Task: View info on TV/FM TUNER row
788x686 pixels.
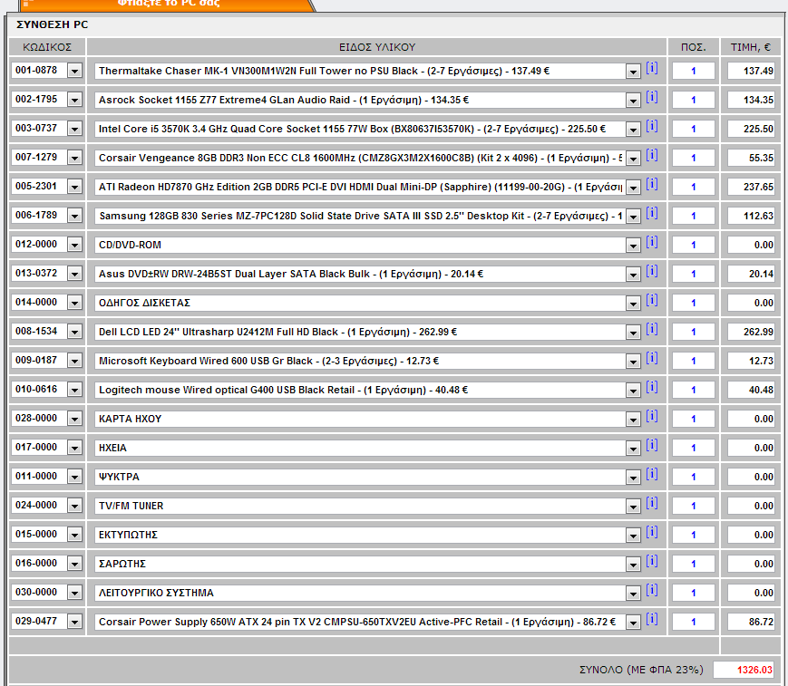Action: pos(652,503)
